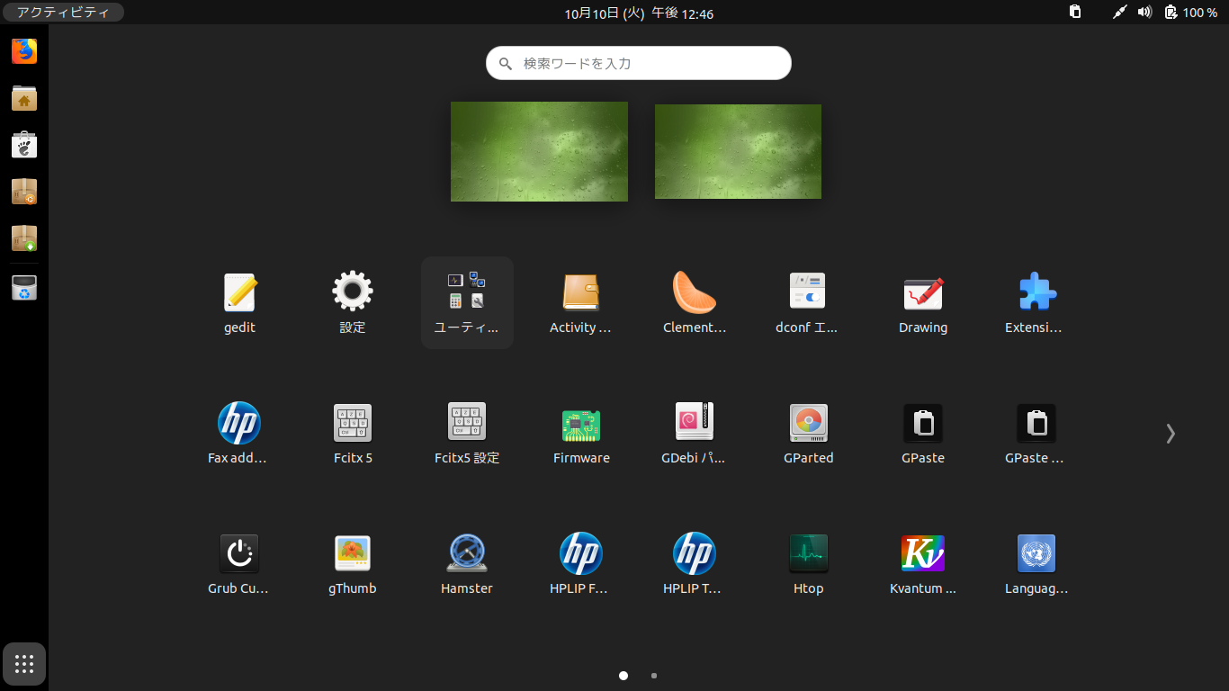This screenshot has width=1229, height=691.
Task: Open Hamster time tracker
Action: [x=467, y=564]
